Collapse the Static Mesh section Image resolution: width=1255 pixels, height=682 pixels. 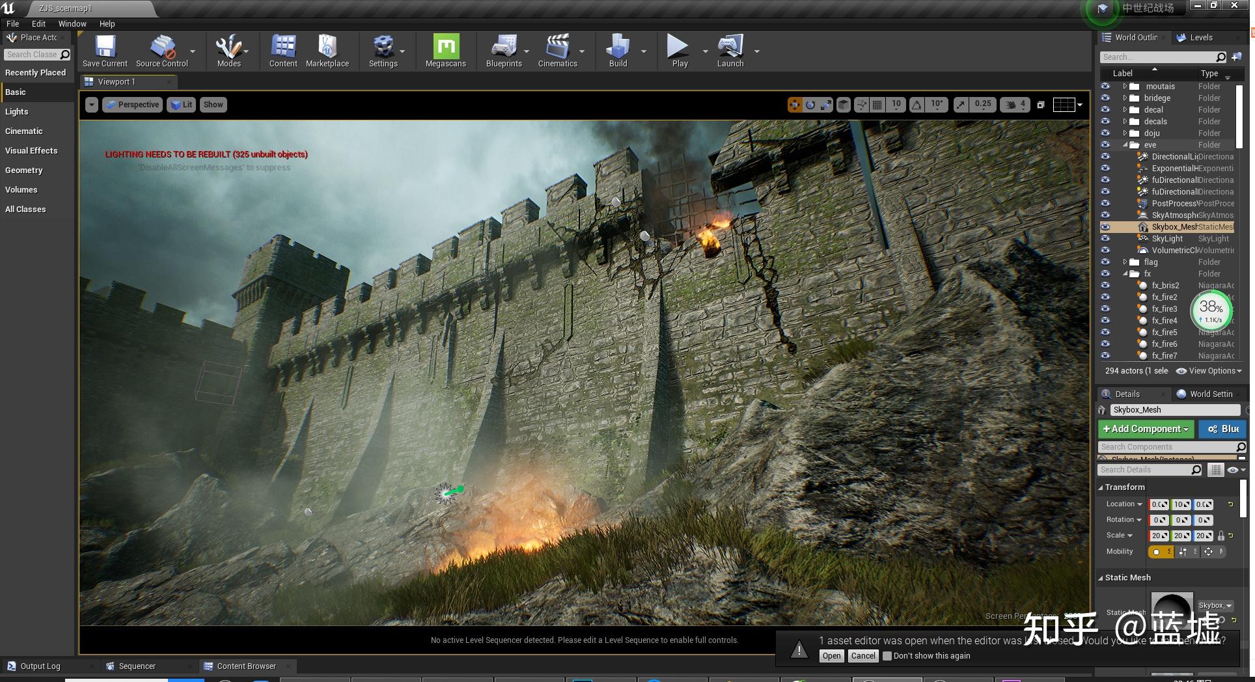[1101, 578]
